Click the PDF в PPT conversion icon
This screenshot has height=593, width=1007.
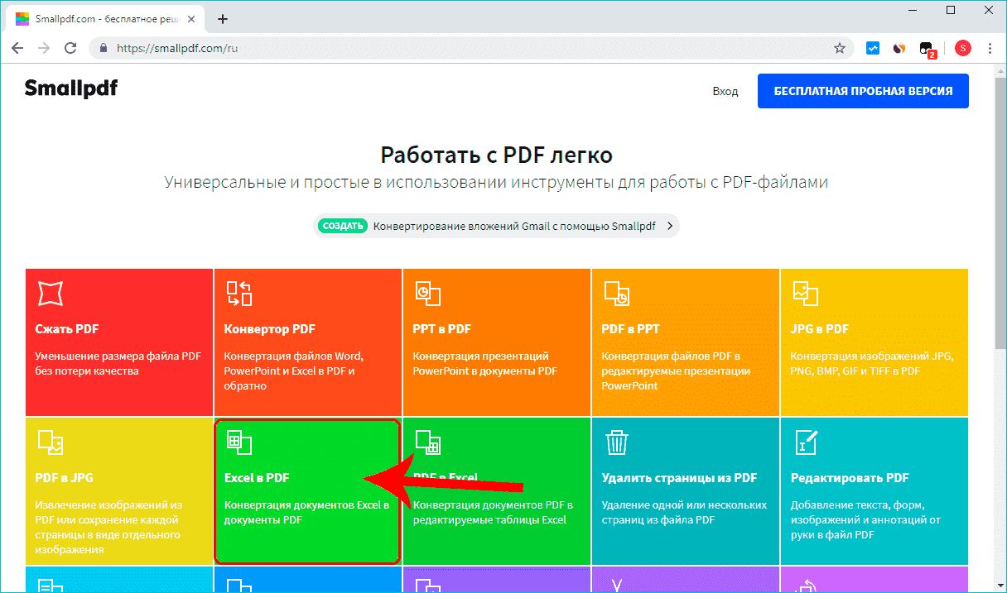coord(617,292)
